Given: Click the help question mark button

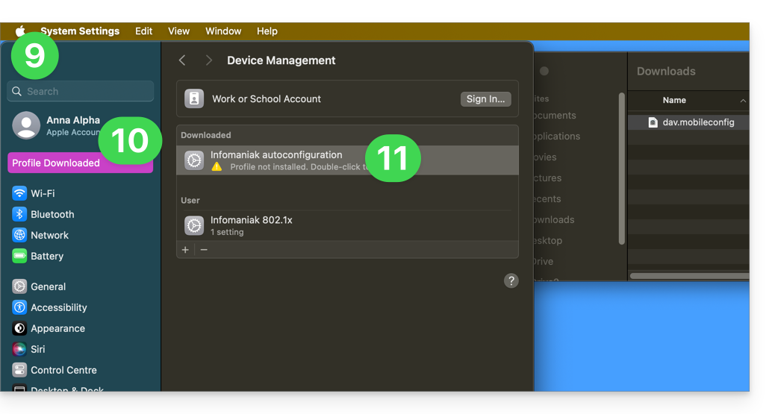Looking at the screenshot, I should coord(511,280).
